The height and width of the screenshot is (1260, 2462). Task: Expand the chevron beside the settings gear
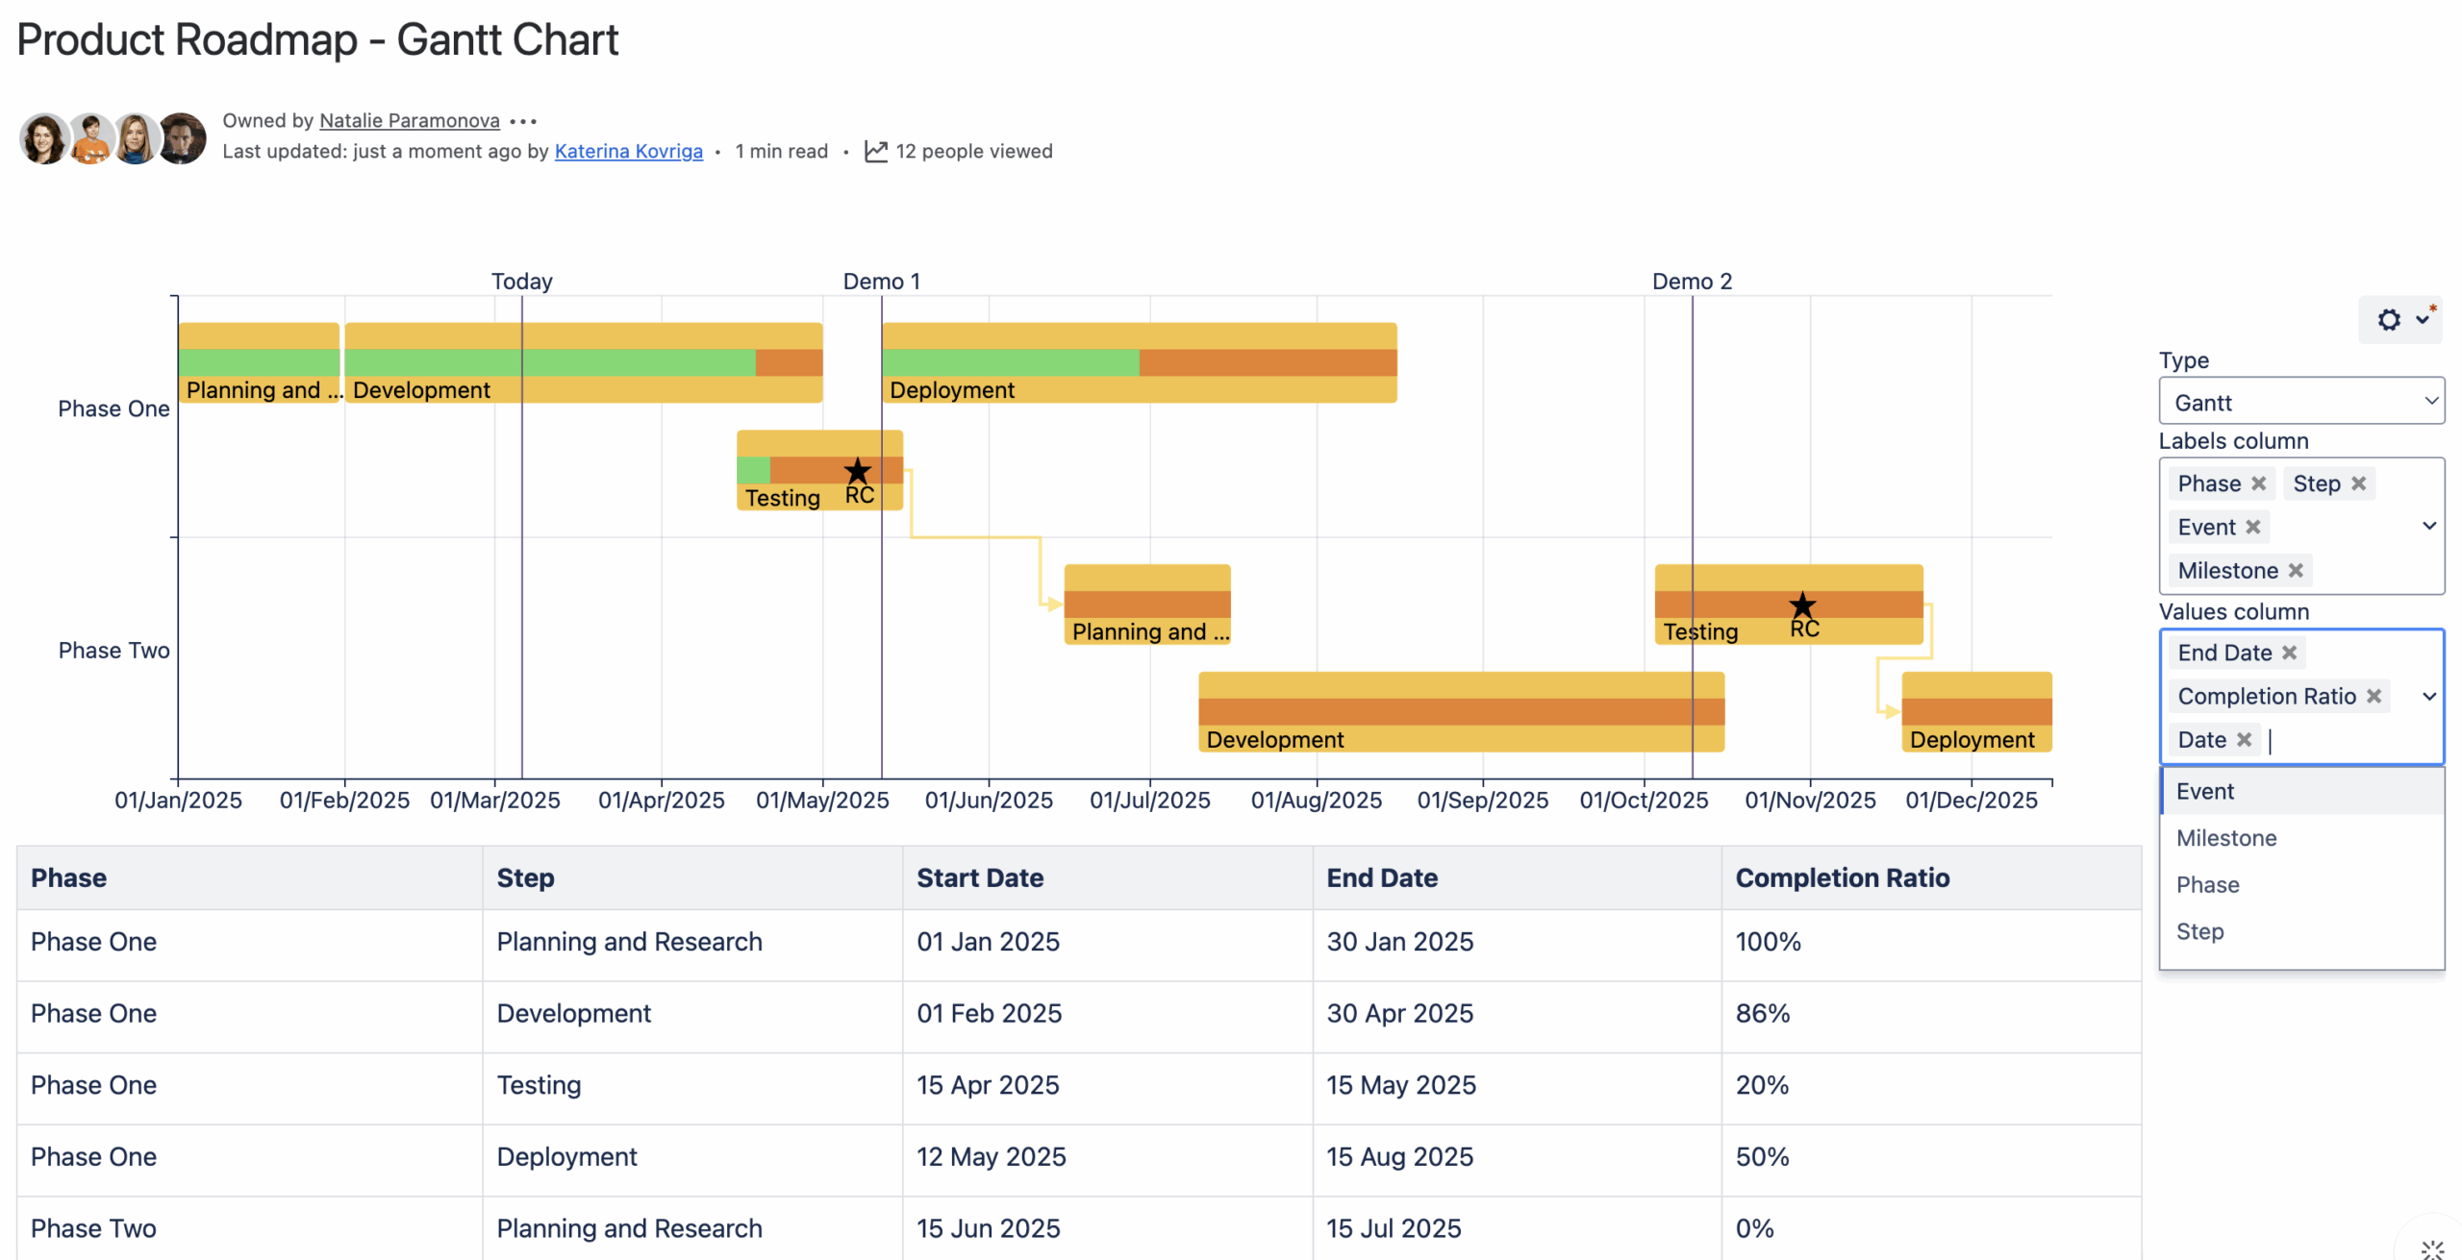tap(2420, 319)
